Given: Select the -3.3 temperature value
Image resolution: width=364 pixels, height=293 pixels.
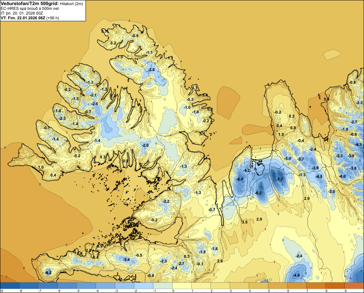Looking at the screenshot, I should tap(339, 156).
